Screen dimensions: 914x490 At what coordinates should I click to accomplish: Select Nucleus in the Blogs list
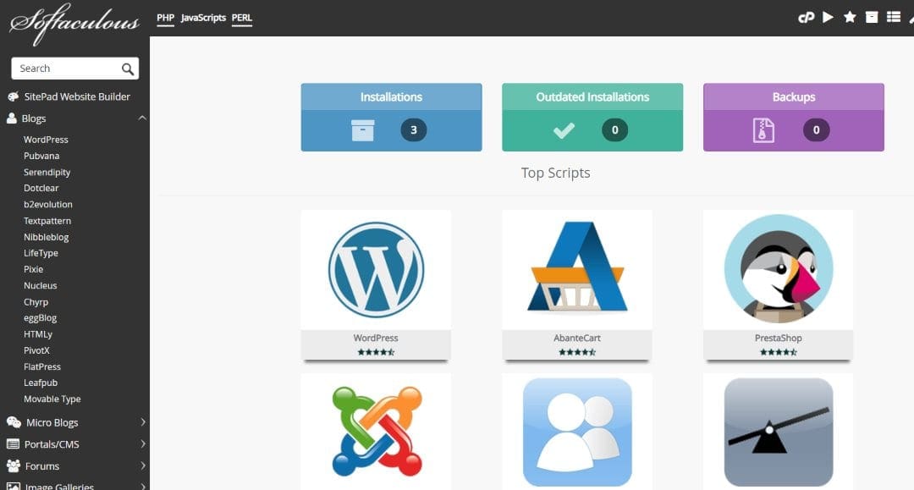[x=41, y=285]
